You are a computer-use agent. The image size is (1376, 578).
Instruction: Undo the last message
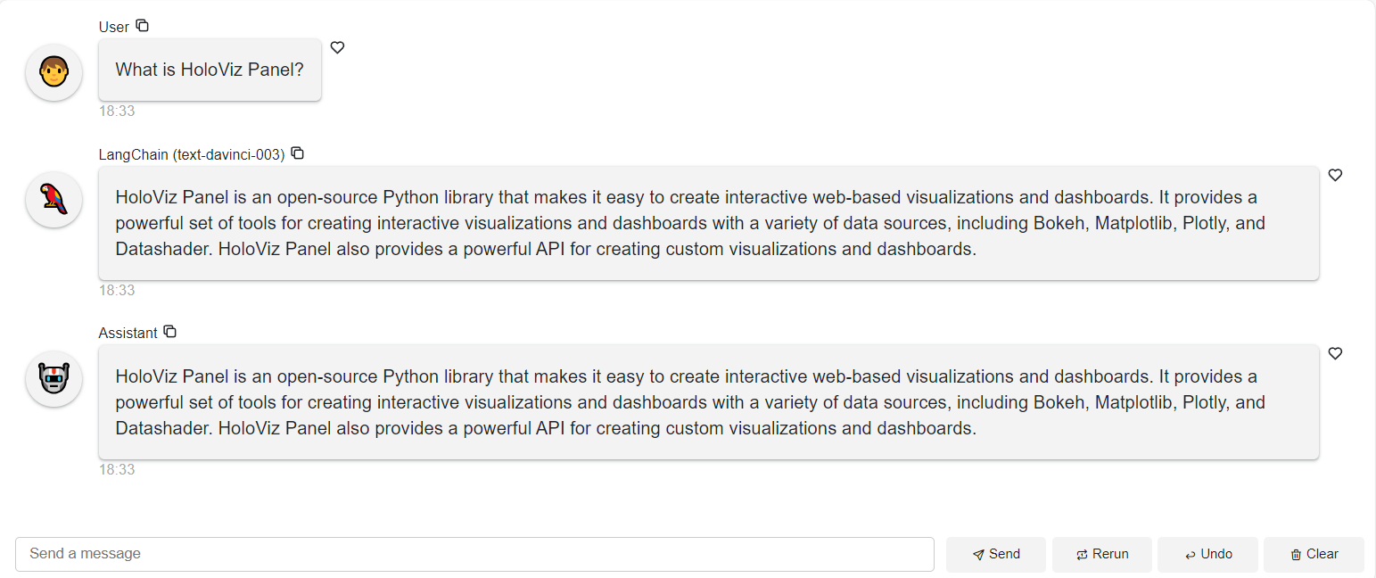[1207, 554]
